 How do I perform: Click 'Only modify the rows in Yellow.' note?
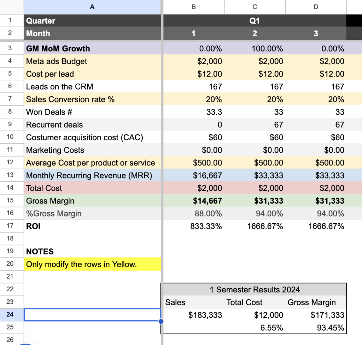tap(92, 264)
